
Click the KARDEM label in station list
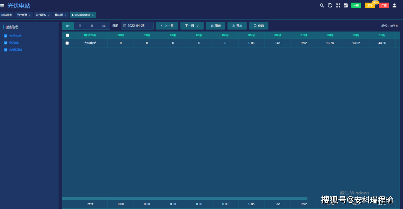(15, 50)
